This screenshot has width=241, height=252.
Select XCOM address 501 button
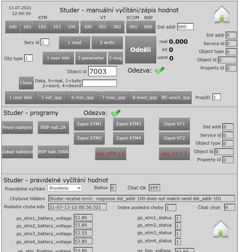133,27
